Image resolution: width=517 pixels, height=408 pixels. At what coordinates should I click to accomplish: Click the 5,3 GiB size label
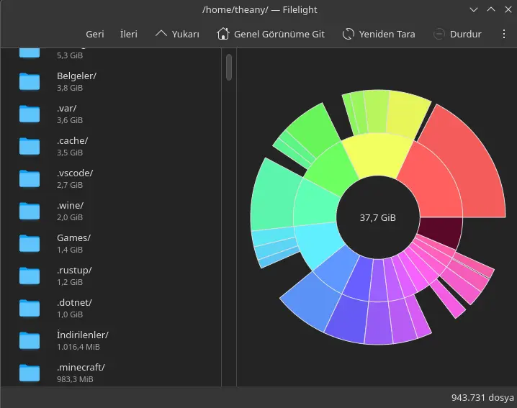pos(70,55)
